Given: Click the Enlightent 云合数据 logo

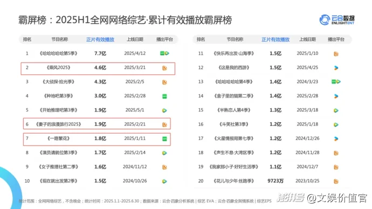Looking at the screenshot, I should [337, 20].
